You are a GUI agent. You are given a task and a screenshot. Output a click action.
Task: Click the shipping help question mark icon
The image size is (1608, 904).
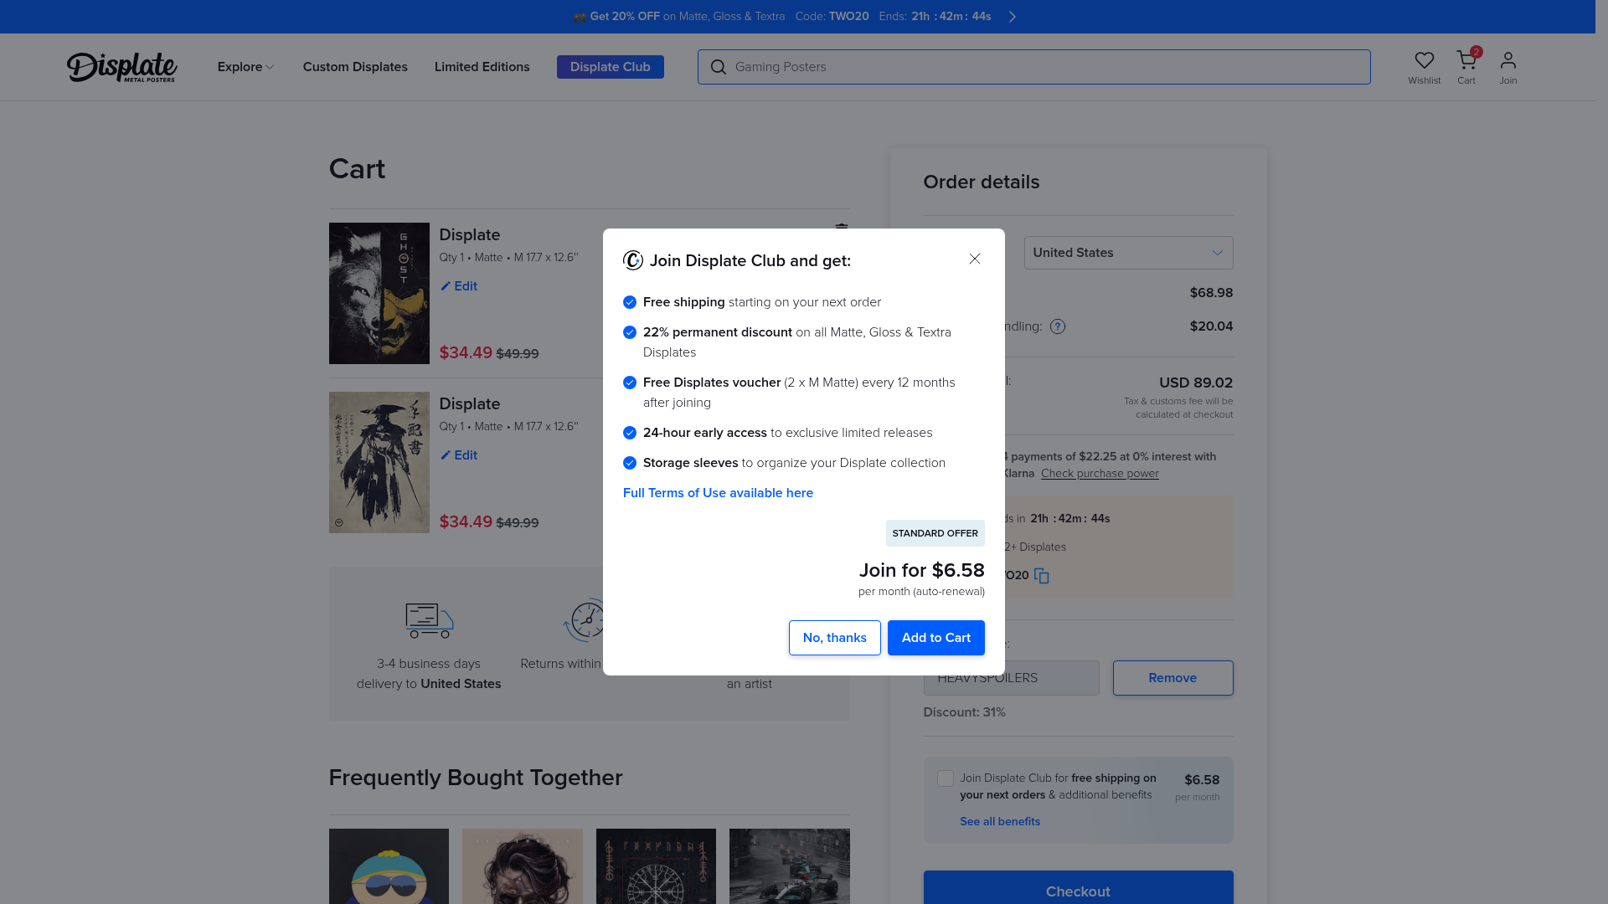point(1058,326)
